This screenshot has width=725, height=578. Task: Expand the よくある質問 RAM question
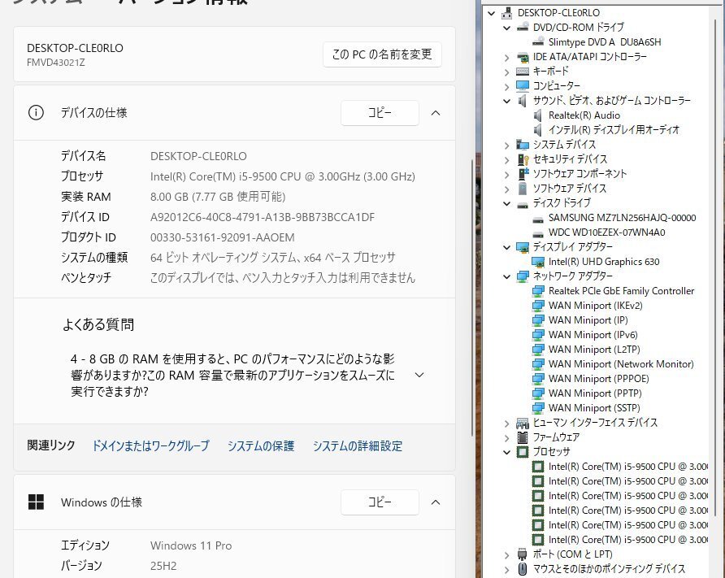click(419, 375)
